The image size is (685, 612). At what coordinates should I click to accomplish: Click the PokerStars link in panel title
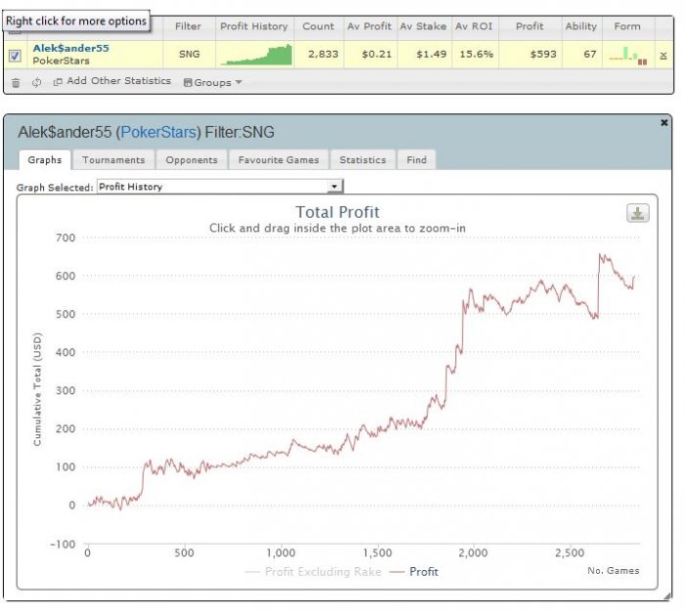(x=159, y=132)
